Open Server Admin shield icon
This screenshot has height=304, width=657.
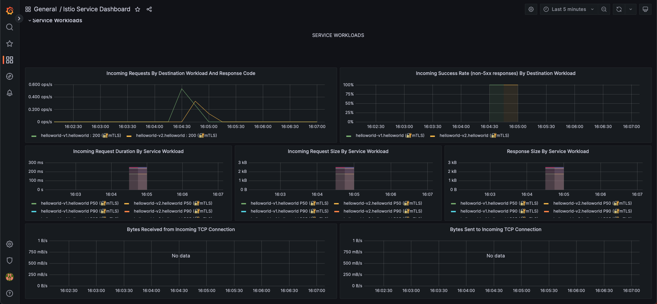(10, 261)
